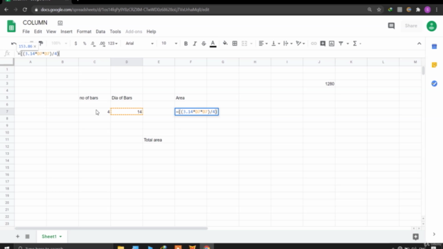Open the Data menu
This screenshot has height=249, width=443.
pyautogui.click(x=100, y=32)
